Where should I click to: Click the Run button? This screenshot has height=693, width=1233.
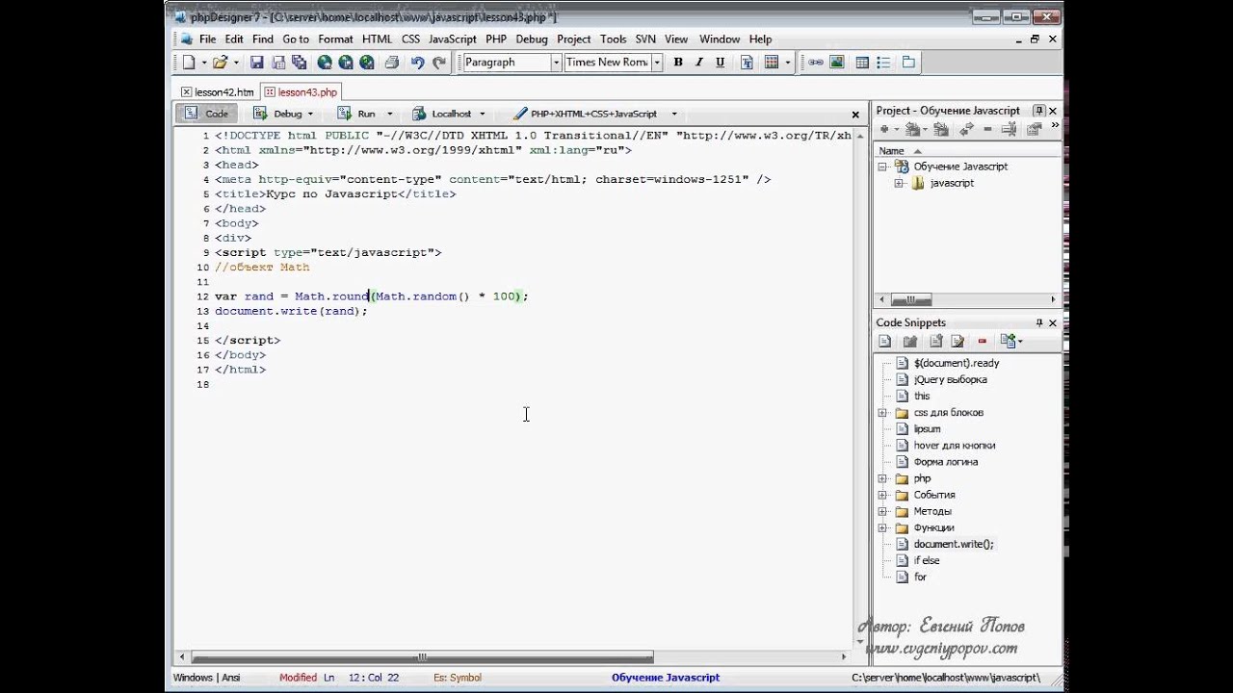[x=358, y=114]
